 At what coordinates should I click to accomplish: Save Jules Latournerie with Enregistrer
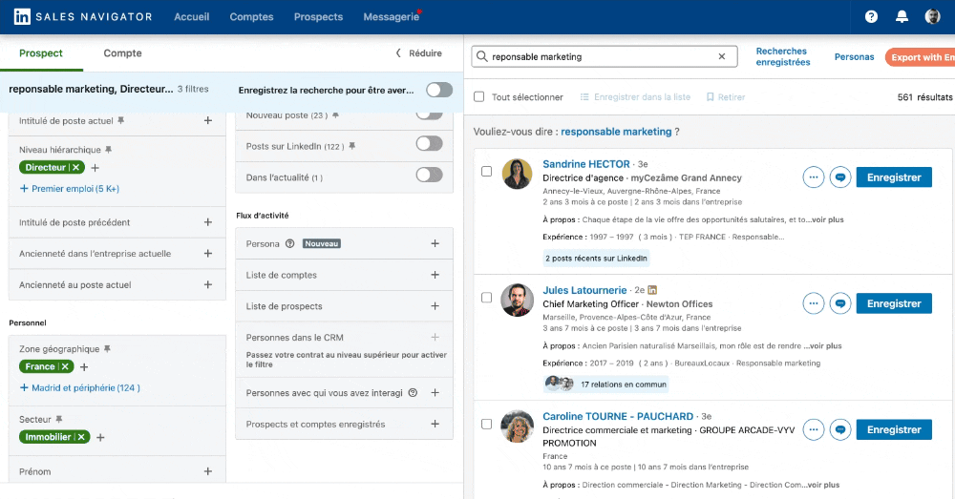click(x=894, y=303)
